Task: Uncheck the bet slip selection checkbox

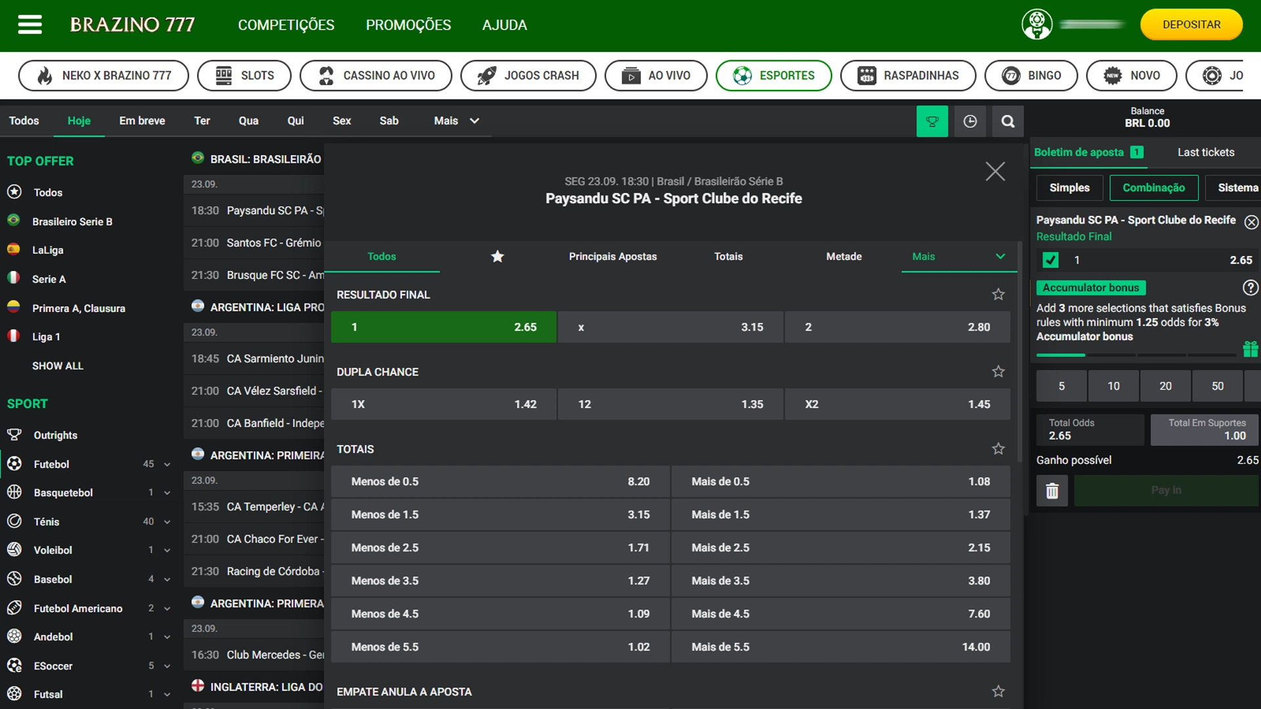Action: point(1051,260)
